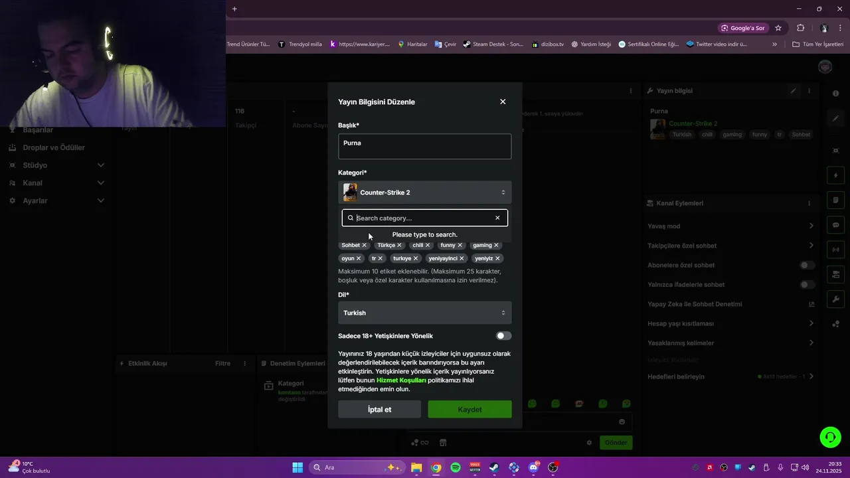
Task: Remove the gaming tag
Action: [x=496, y=245]
